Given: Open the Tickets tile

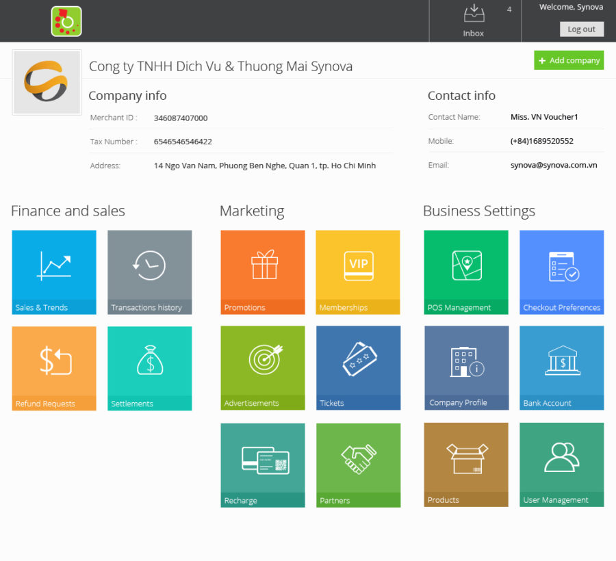Looking at the screenshot, I should click(358, 367).
